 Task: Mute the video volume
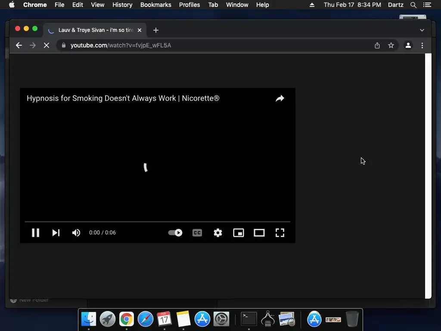coord(76,233)
